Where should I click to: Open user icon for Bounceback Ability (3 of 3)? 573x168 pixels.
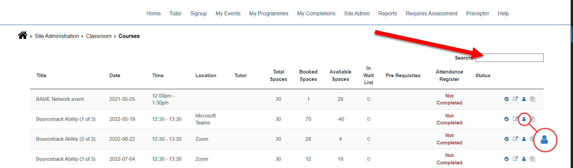coord(524,159)
